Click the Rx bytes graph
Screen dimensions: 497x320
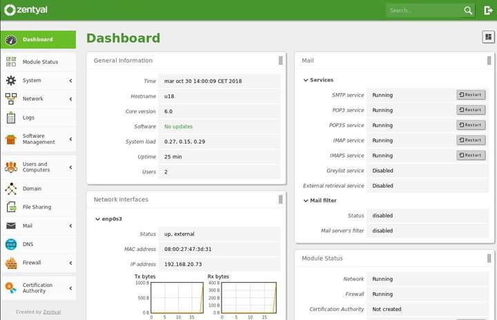(x=248, y=298)
